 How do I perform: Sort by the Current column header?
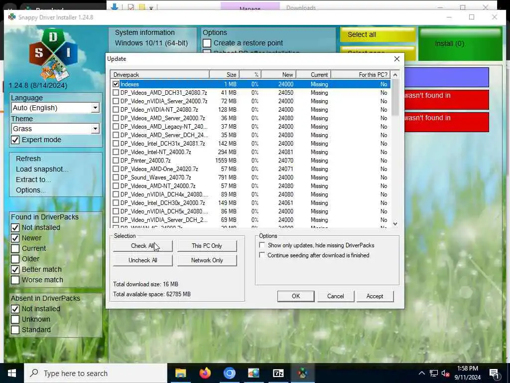pos(313,75)
